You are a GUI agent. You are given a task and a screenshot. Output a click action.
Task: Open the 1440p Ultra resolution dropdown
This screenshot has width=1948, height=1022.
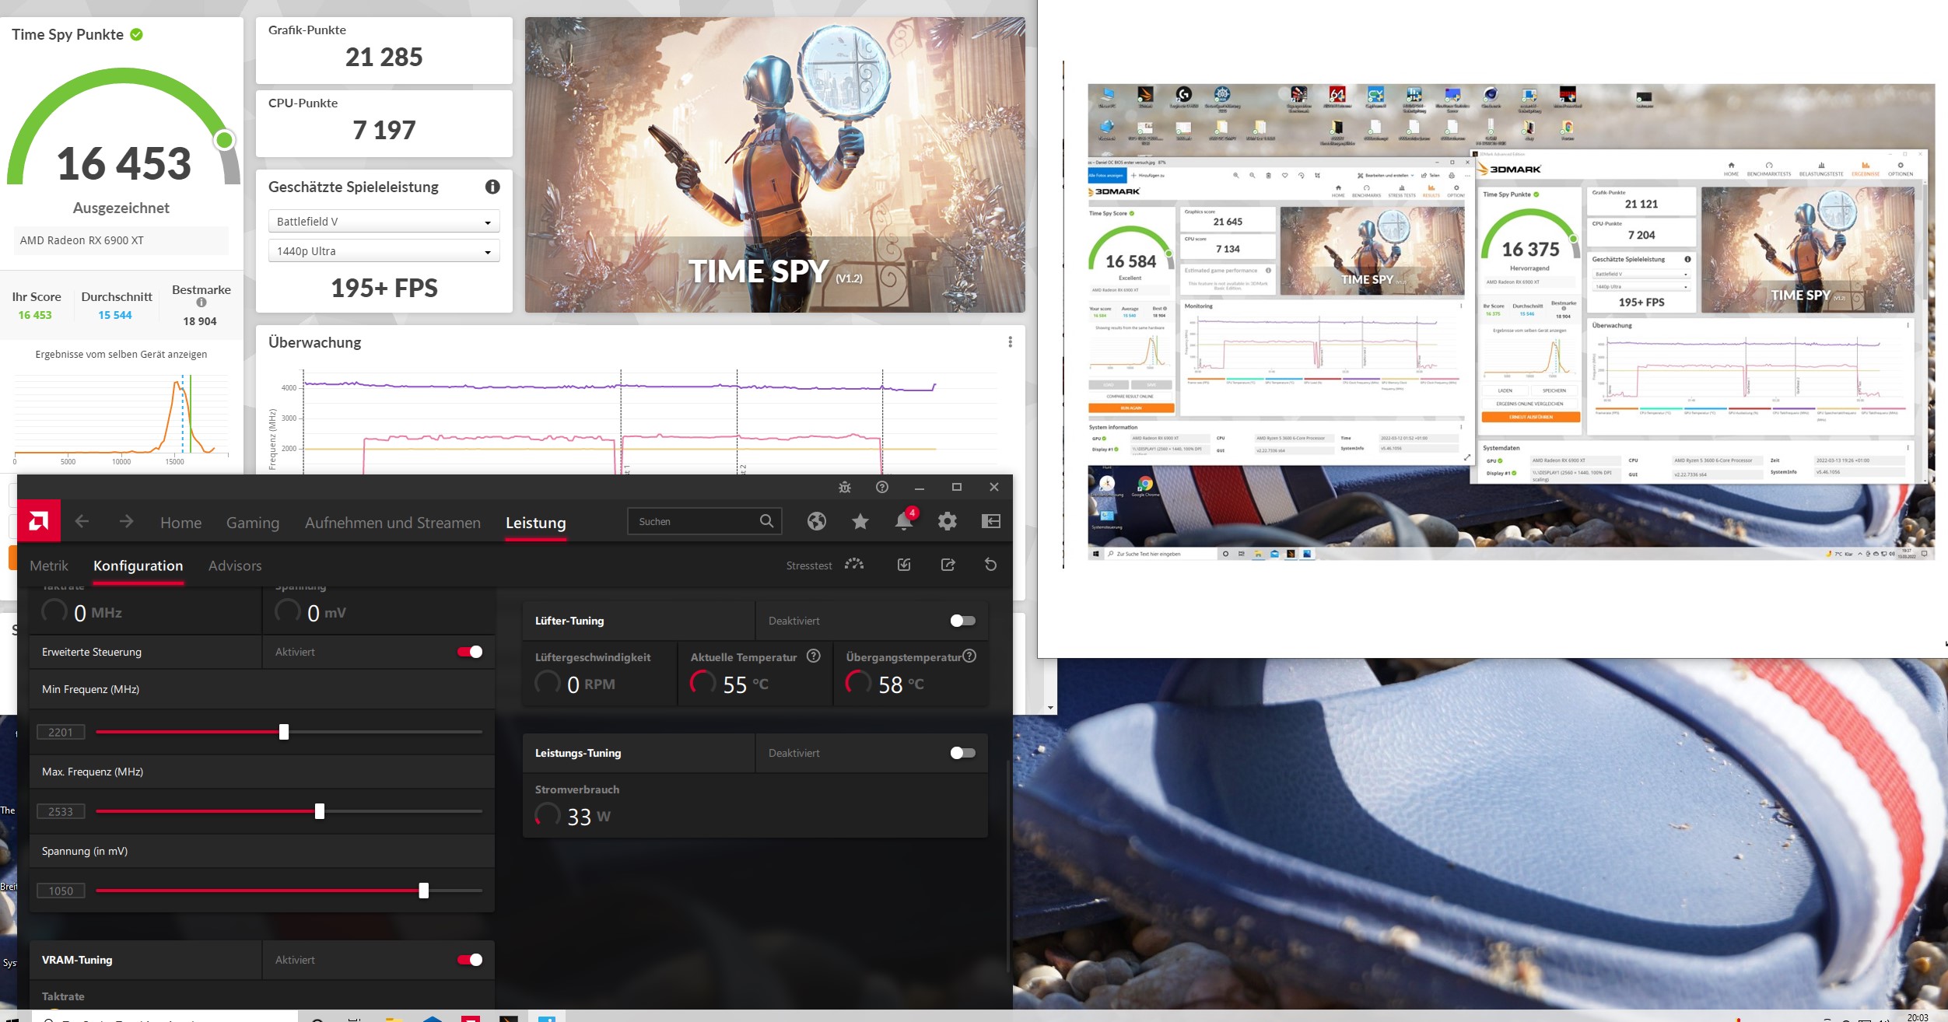coord(384,251)
